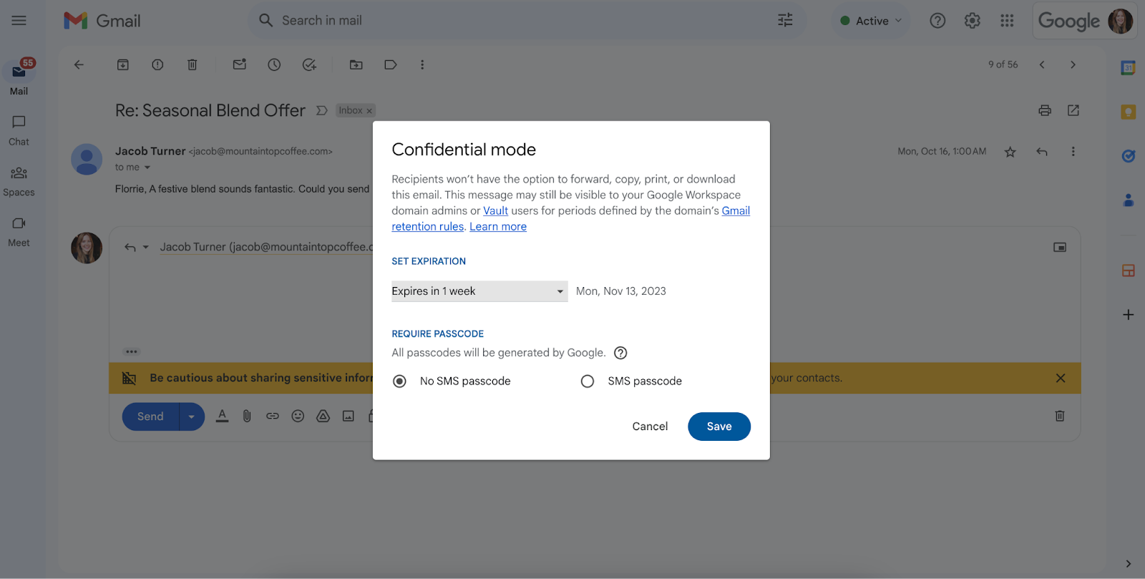
Task: Open Google Keep side panel
Action: tap(1128, 112)
